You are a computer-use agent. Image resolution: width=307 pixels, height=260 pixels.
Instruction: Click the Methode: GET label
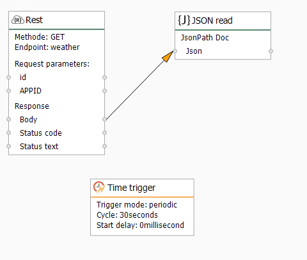tap(40, 37)
